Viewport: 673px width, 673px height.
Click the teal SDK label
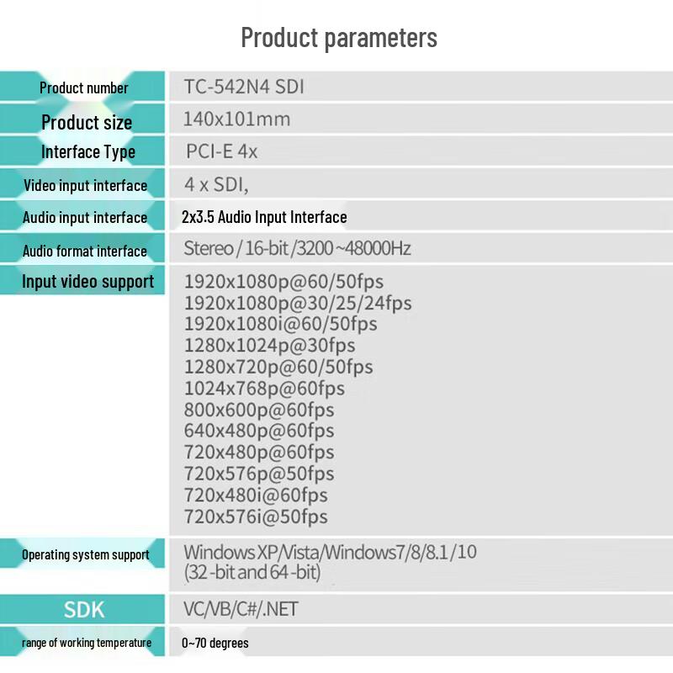[x=84, y=609]
